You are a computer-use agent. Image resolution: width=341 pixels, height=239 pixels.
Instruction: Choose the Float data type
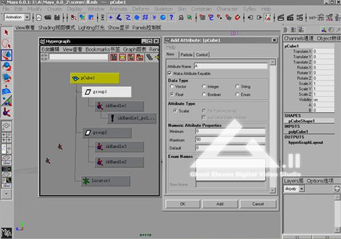pyautogui.click(x=172, y=94)
